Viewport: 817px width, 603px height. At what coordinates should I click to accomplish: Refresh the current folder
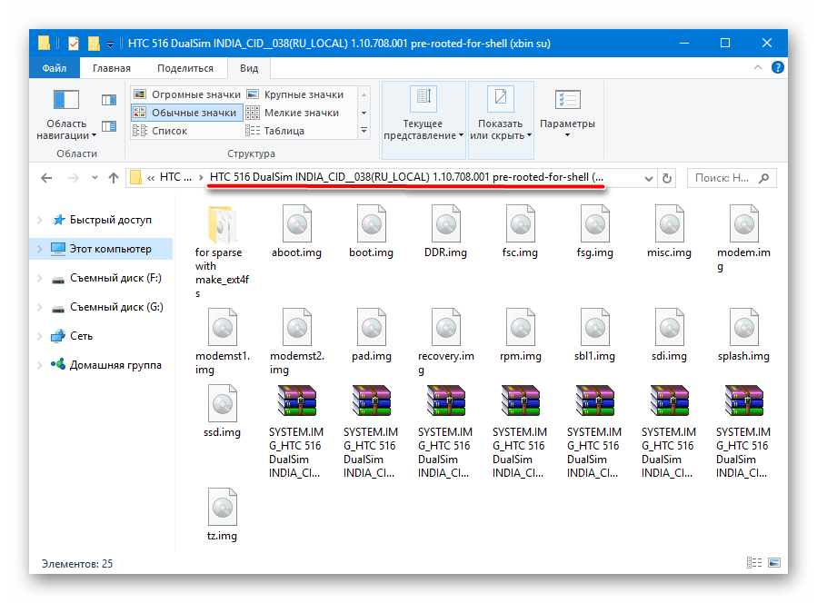click(667, 178)
